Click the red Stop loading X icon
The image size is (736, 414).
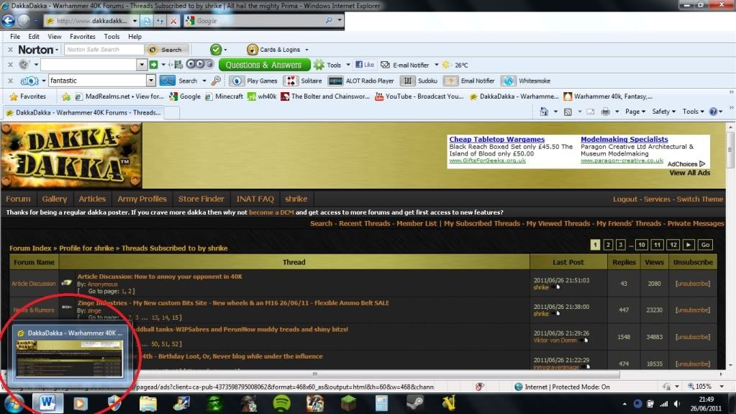pos(173,21)
